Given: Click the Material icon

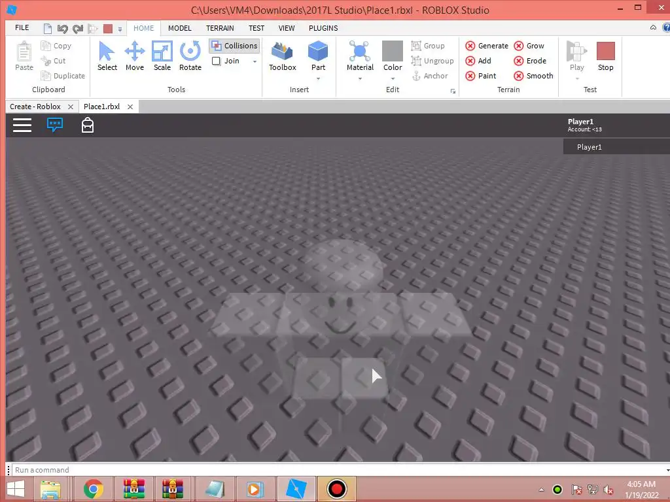Looking at the screenshot, I should pyautogui.click(x=360, y=52).
